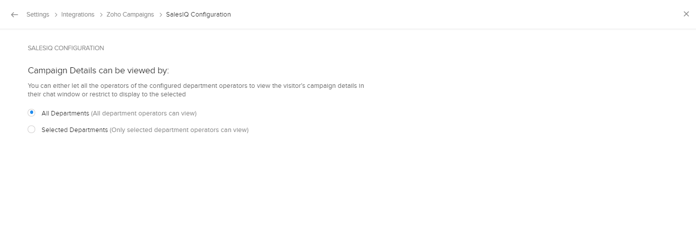Screen dimensions: 696x249
Task: Click the description line starting 'their chat window'
Action: (x=107, y=94)
